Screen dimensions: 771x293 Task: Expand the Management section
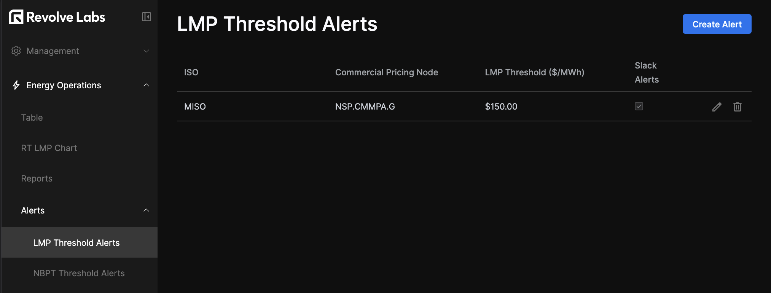[146, 51]
